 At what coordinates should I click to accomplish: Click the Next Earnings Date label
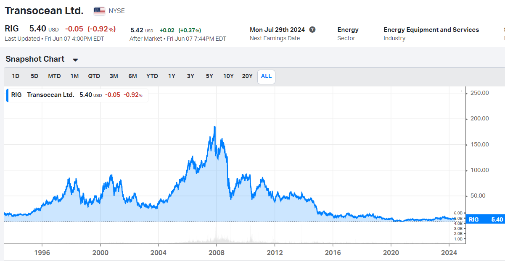tap(275, 38)
